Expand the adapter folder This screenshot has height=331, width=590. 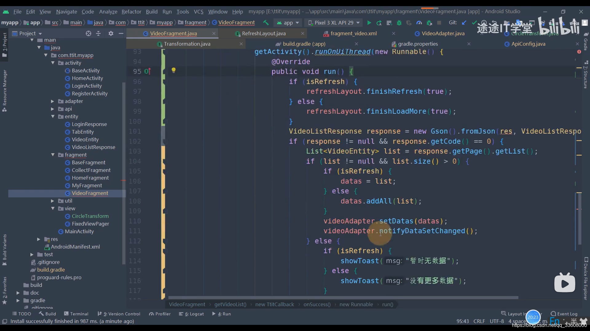pos(53,101)
